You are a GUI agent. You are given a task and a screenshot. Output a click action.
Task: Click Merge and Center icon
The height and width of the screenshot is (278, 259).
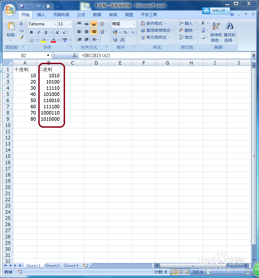102,32
